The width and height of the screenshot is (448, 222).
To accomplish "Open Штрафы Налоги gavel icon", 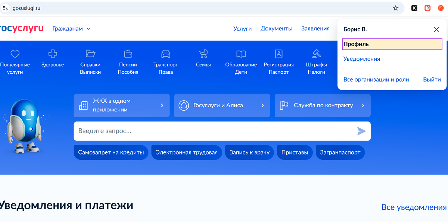I will point(317,54).
